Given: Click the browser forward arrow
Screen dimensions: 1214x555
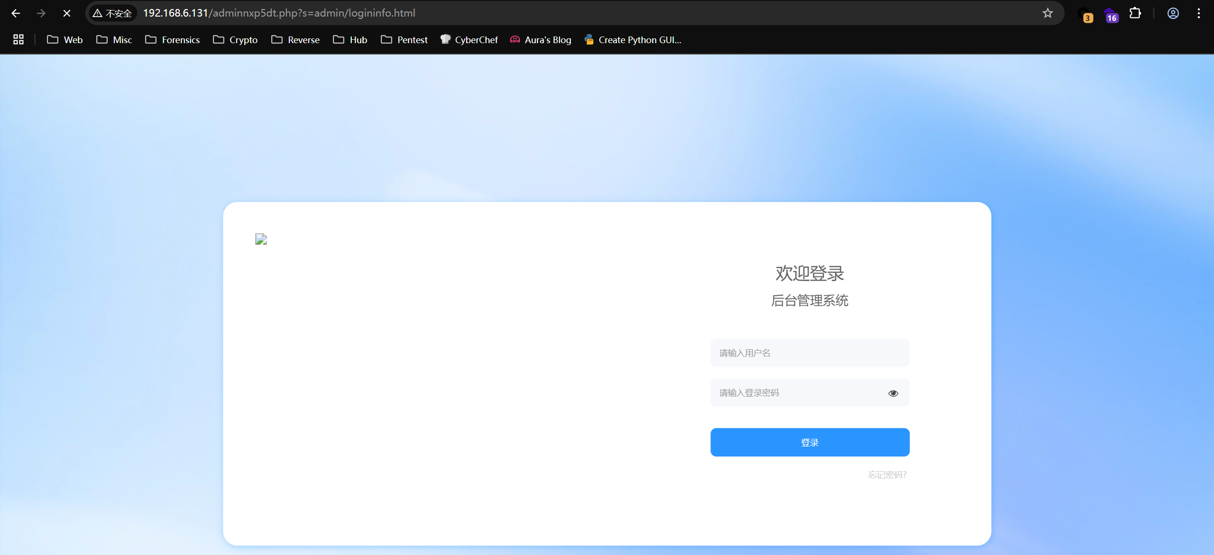Looking at the screenshot, I should pyautogui.click(x=41, y=13).
